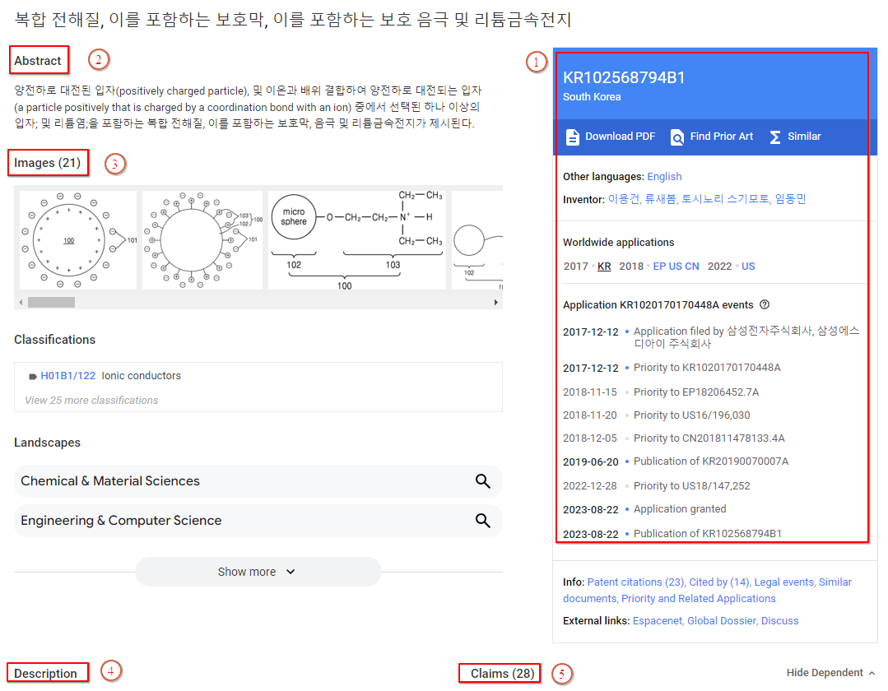Jump to Patent citations (23)

click(x=635, y=582)
